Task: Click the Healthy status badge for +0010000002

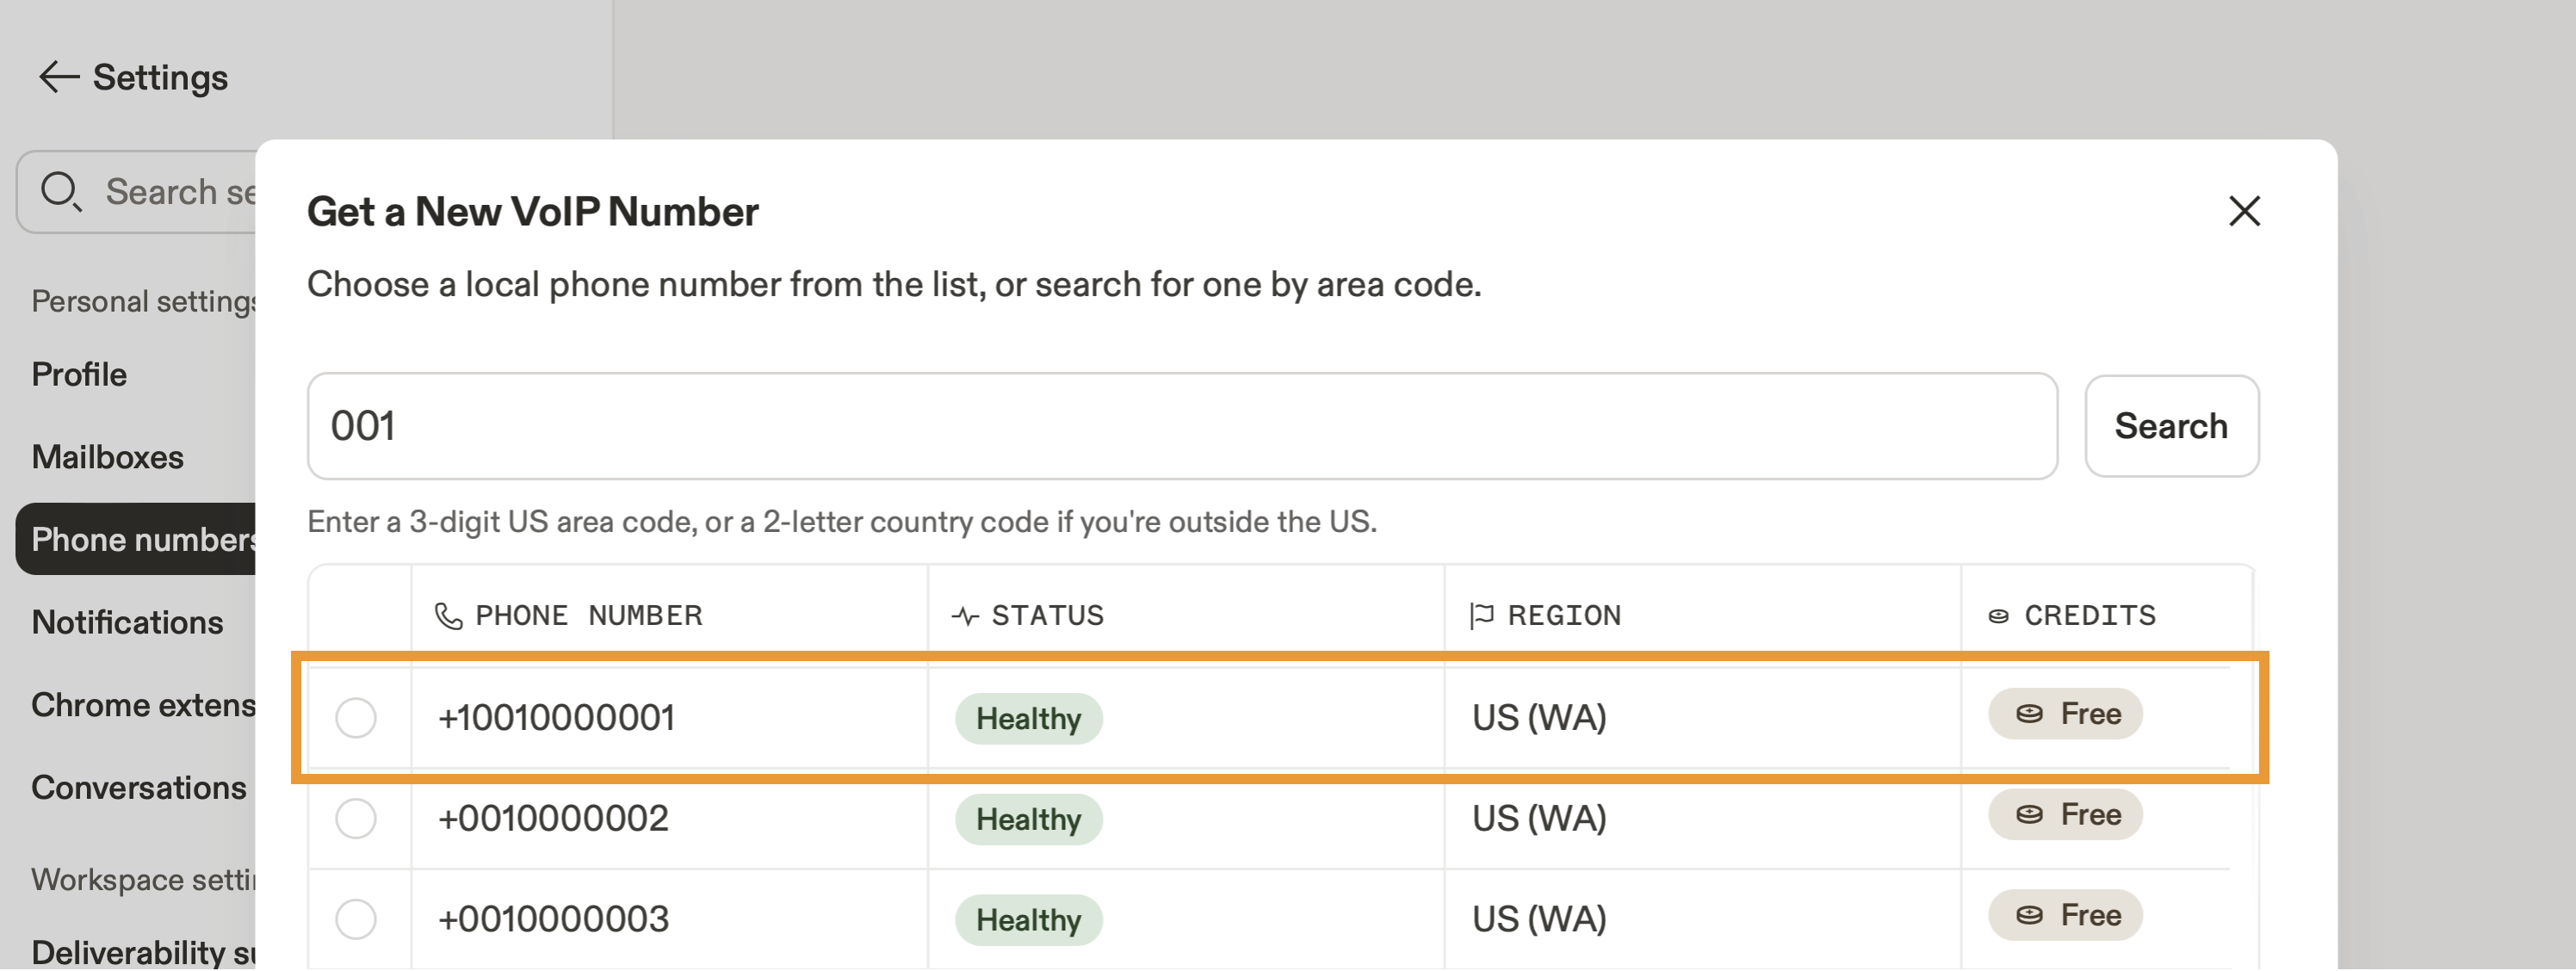Action: point(1028,819)
